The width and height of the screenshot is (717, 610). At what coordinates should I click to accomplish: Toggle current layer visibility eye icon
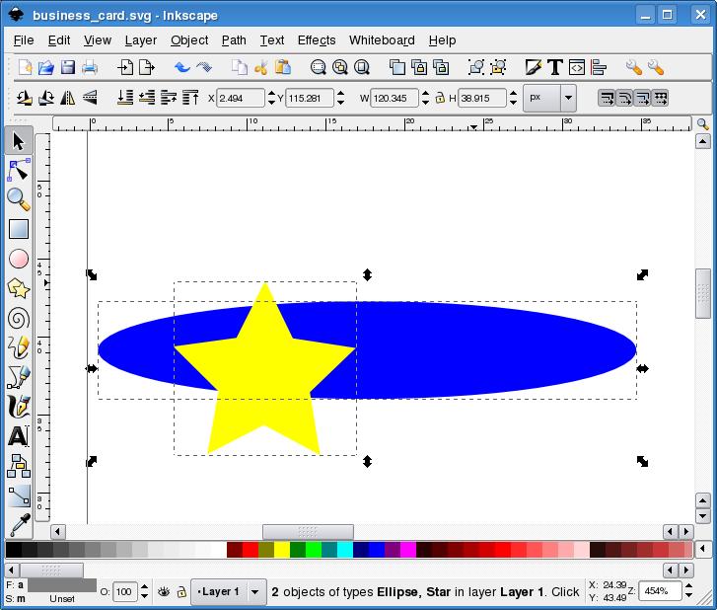point(164,592)
